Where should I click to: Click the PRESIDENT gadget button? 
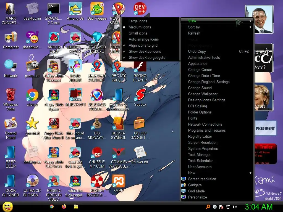click(265, 128)
